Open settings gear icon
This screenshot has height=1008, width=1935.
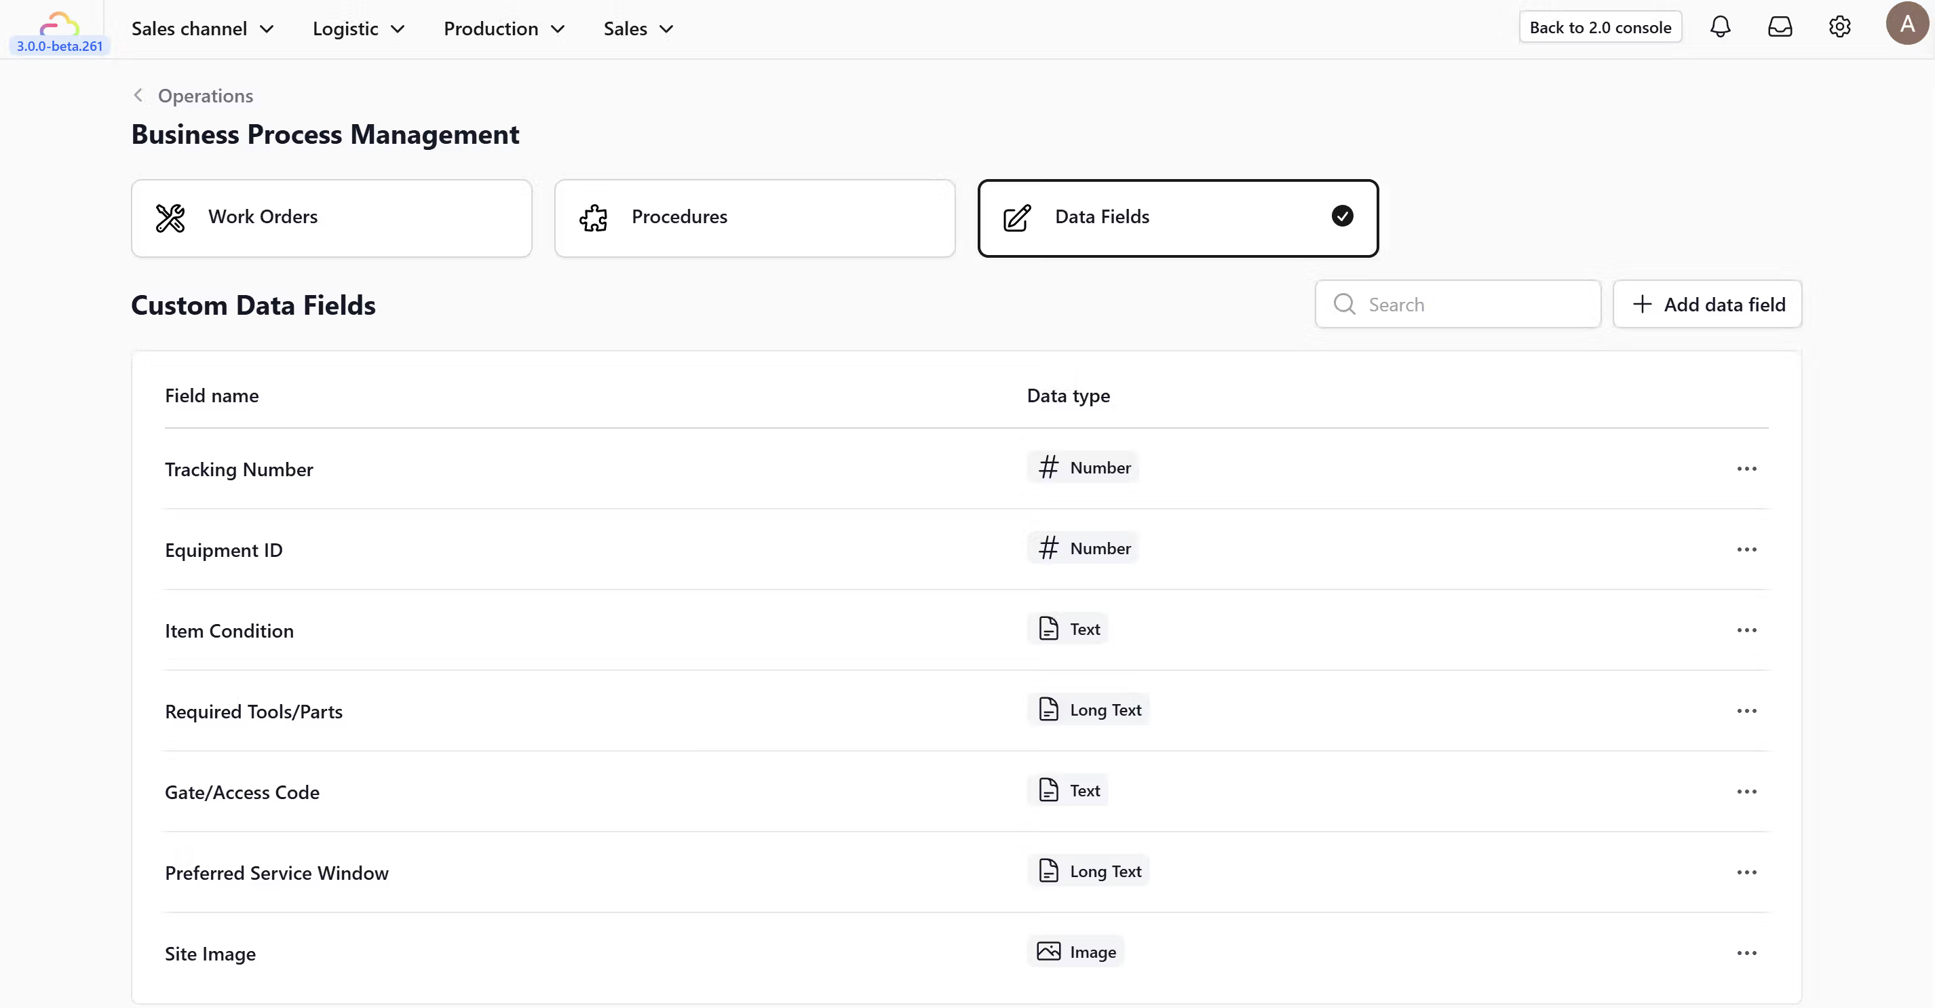pos(1839,28)
